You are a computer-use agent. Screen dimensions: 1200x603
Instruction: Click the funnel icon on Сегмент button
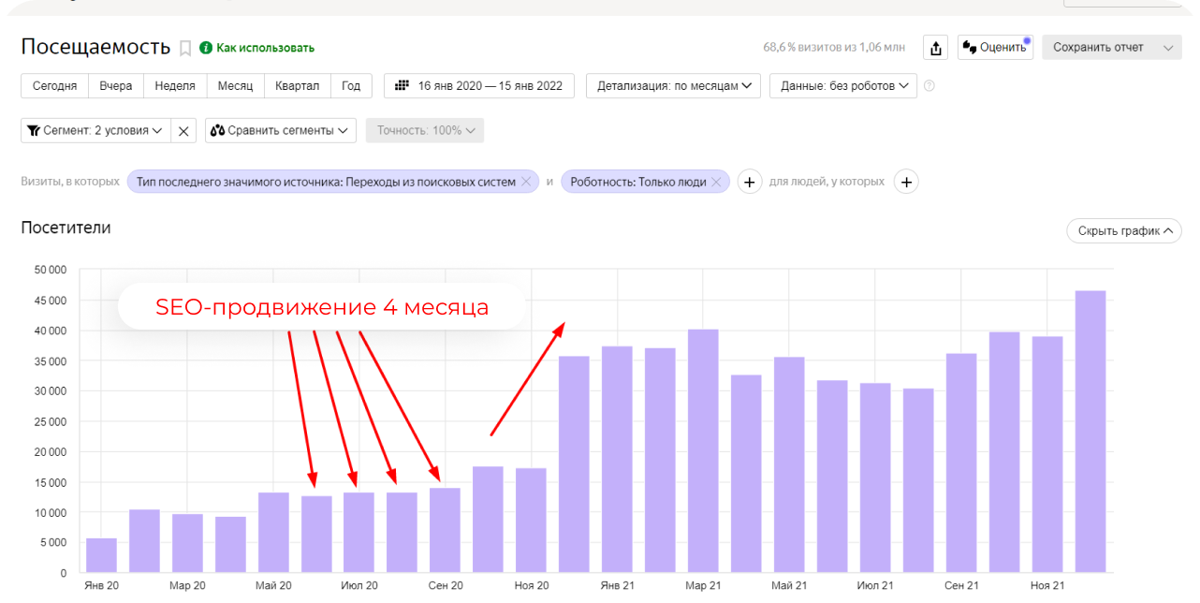tap(35, 130)
